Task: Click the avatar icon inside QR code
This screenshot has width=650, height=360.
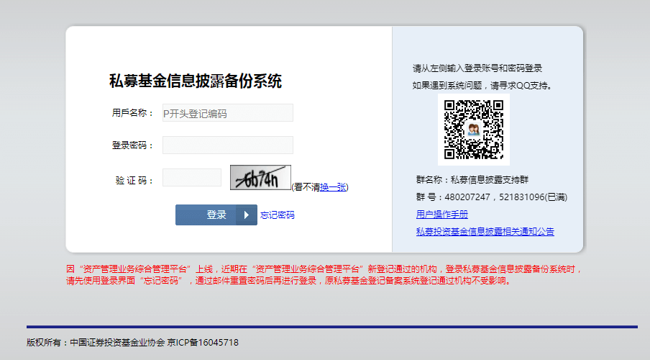Action: tap(473, 130)
